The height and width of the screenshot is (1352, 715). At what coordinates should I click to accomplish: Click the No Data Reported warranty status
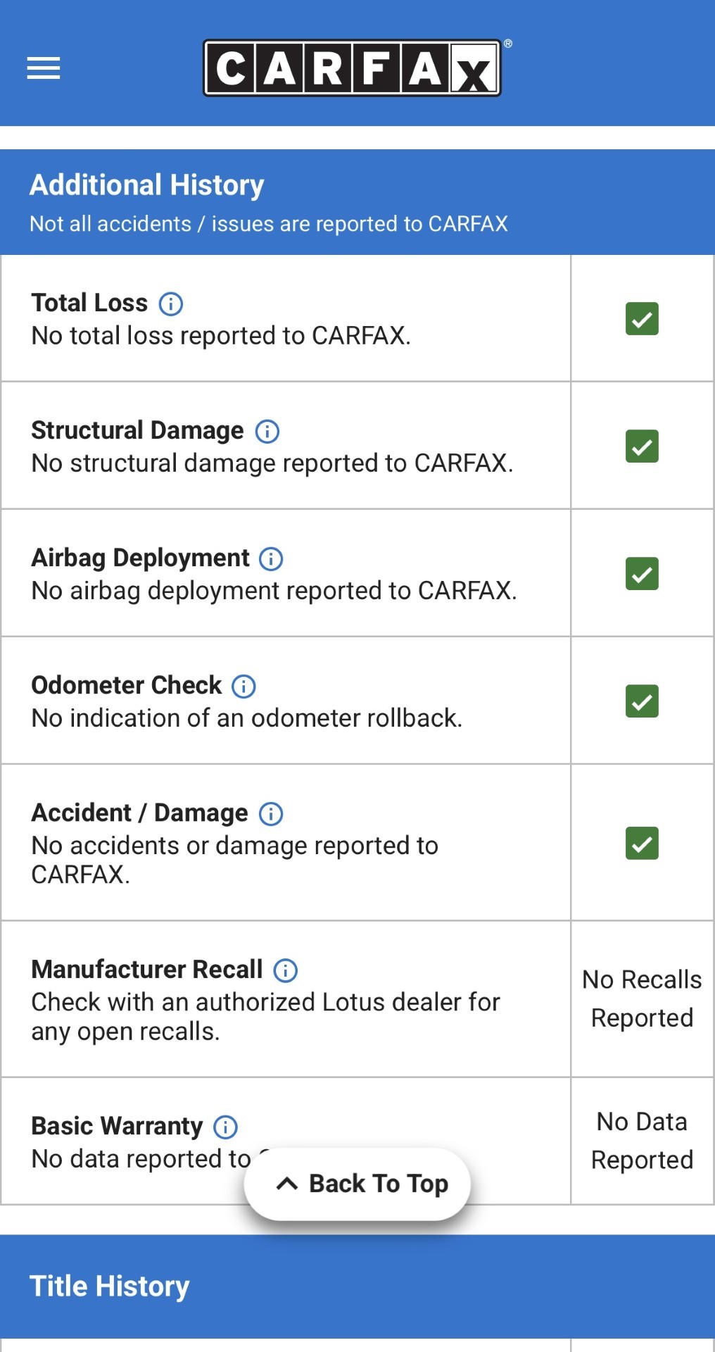click(x=642, y=1141)
